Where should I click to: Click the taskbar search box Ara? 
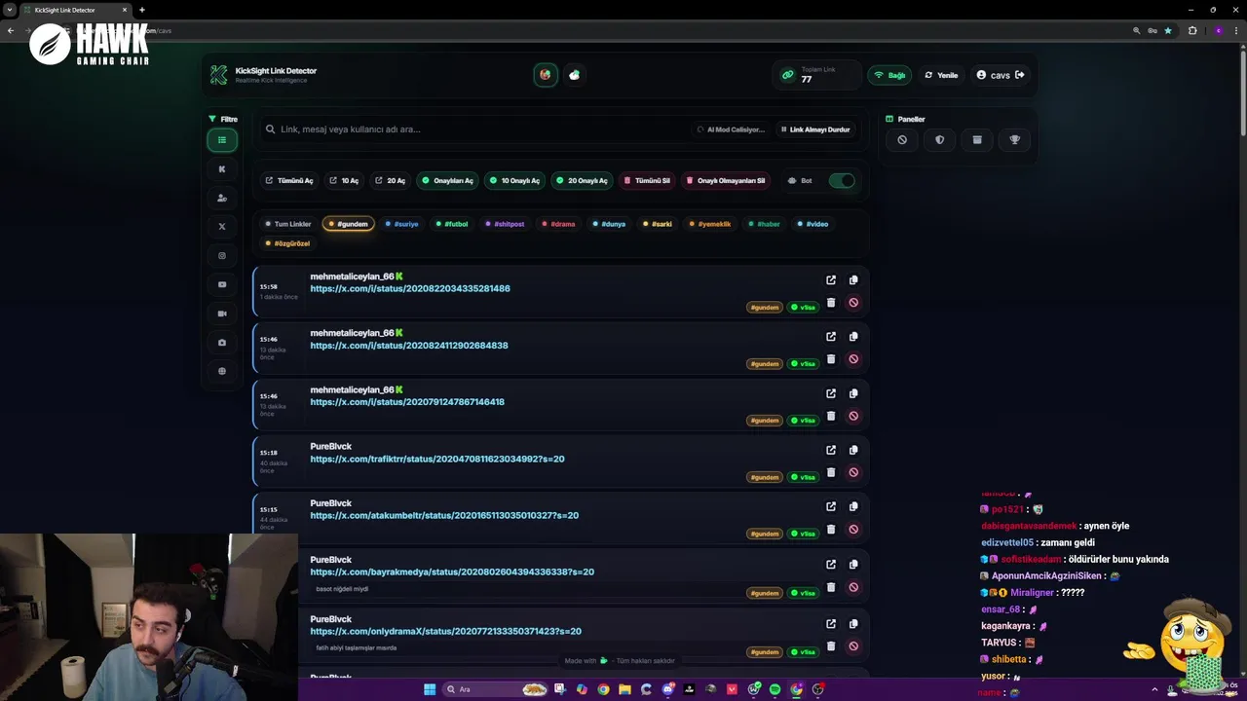click(497, 689)
